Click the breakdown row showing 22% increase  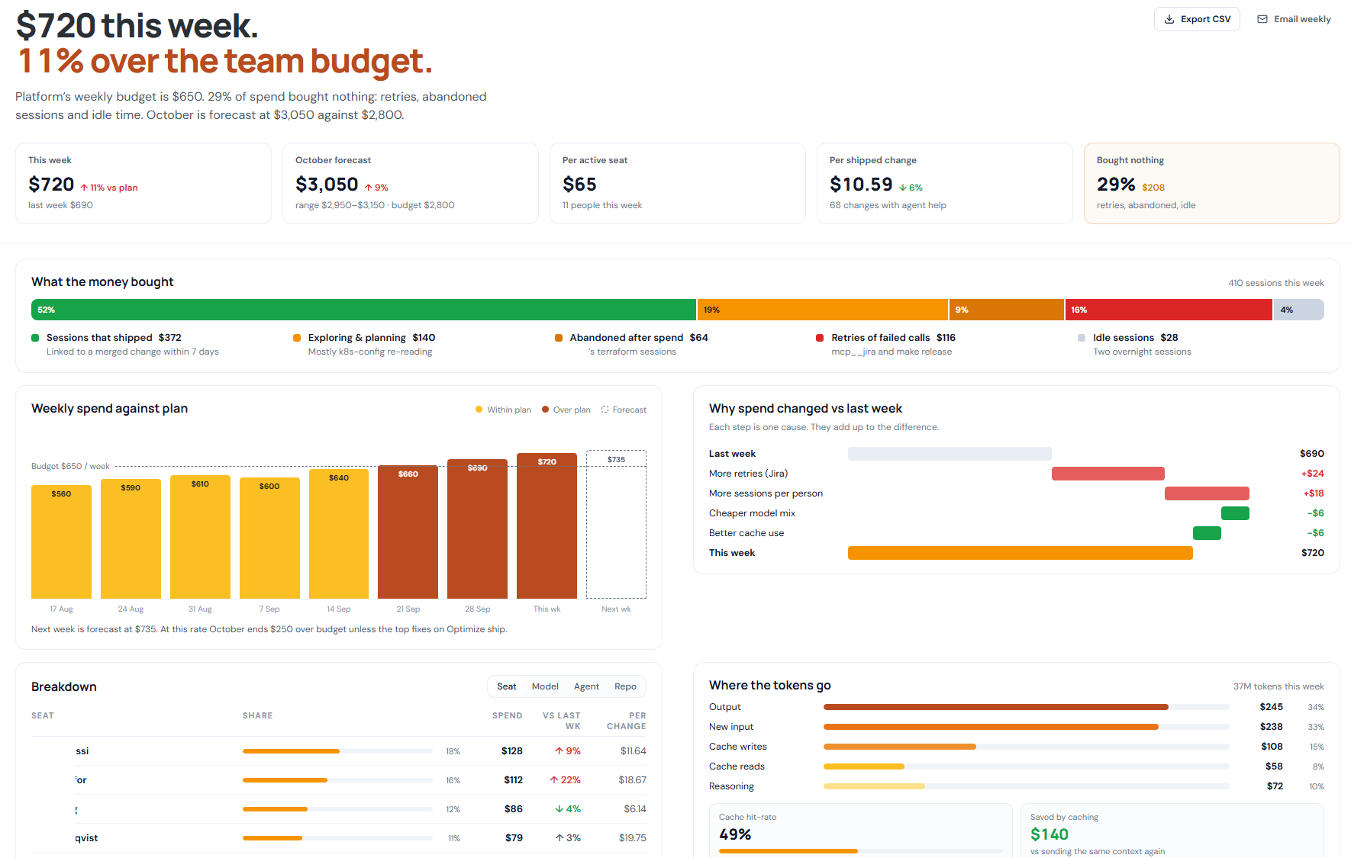point(339,780)
